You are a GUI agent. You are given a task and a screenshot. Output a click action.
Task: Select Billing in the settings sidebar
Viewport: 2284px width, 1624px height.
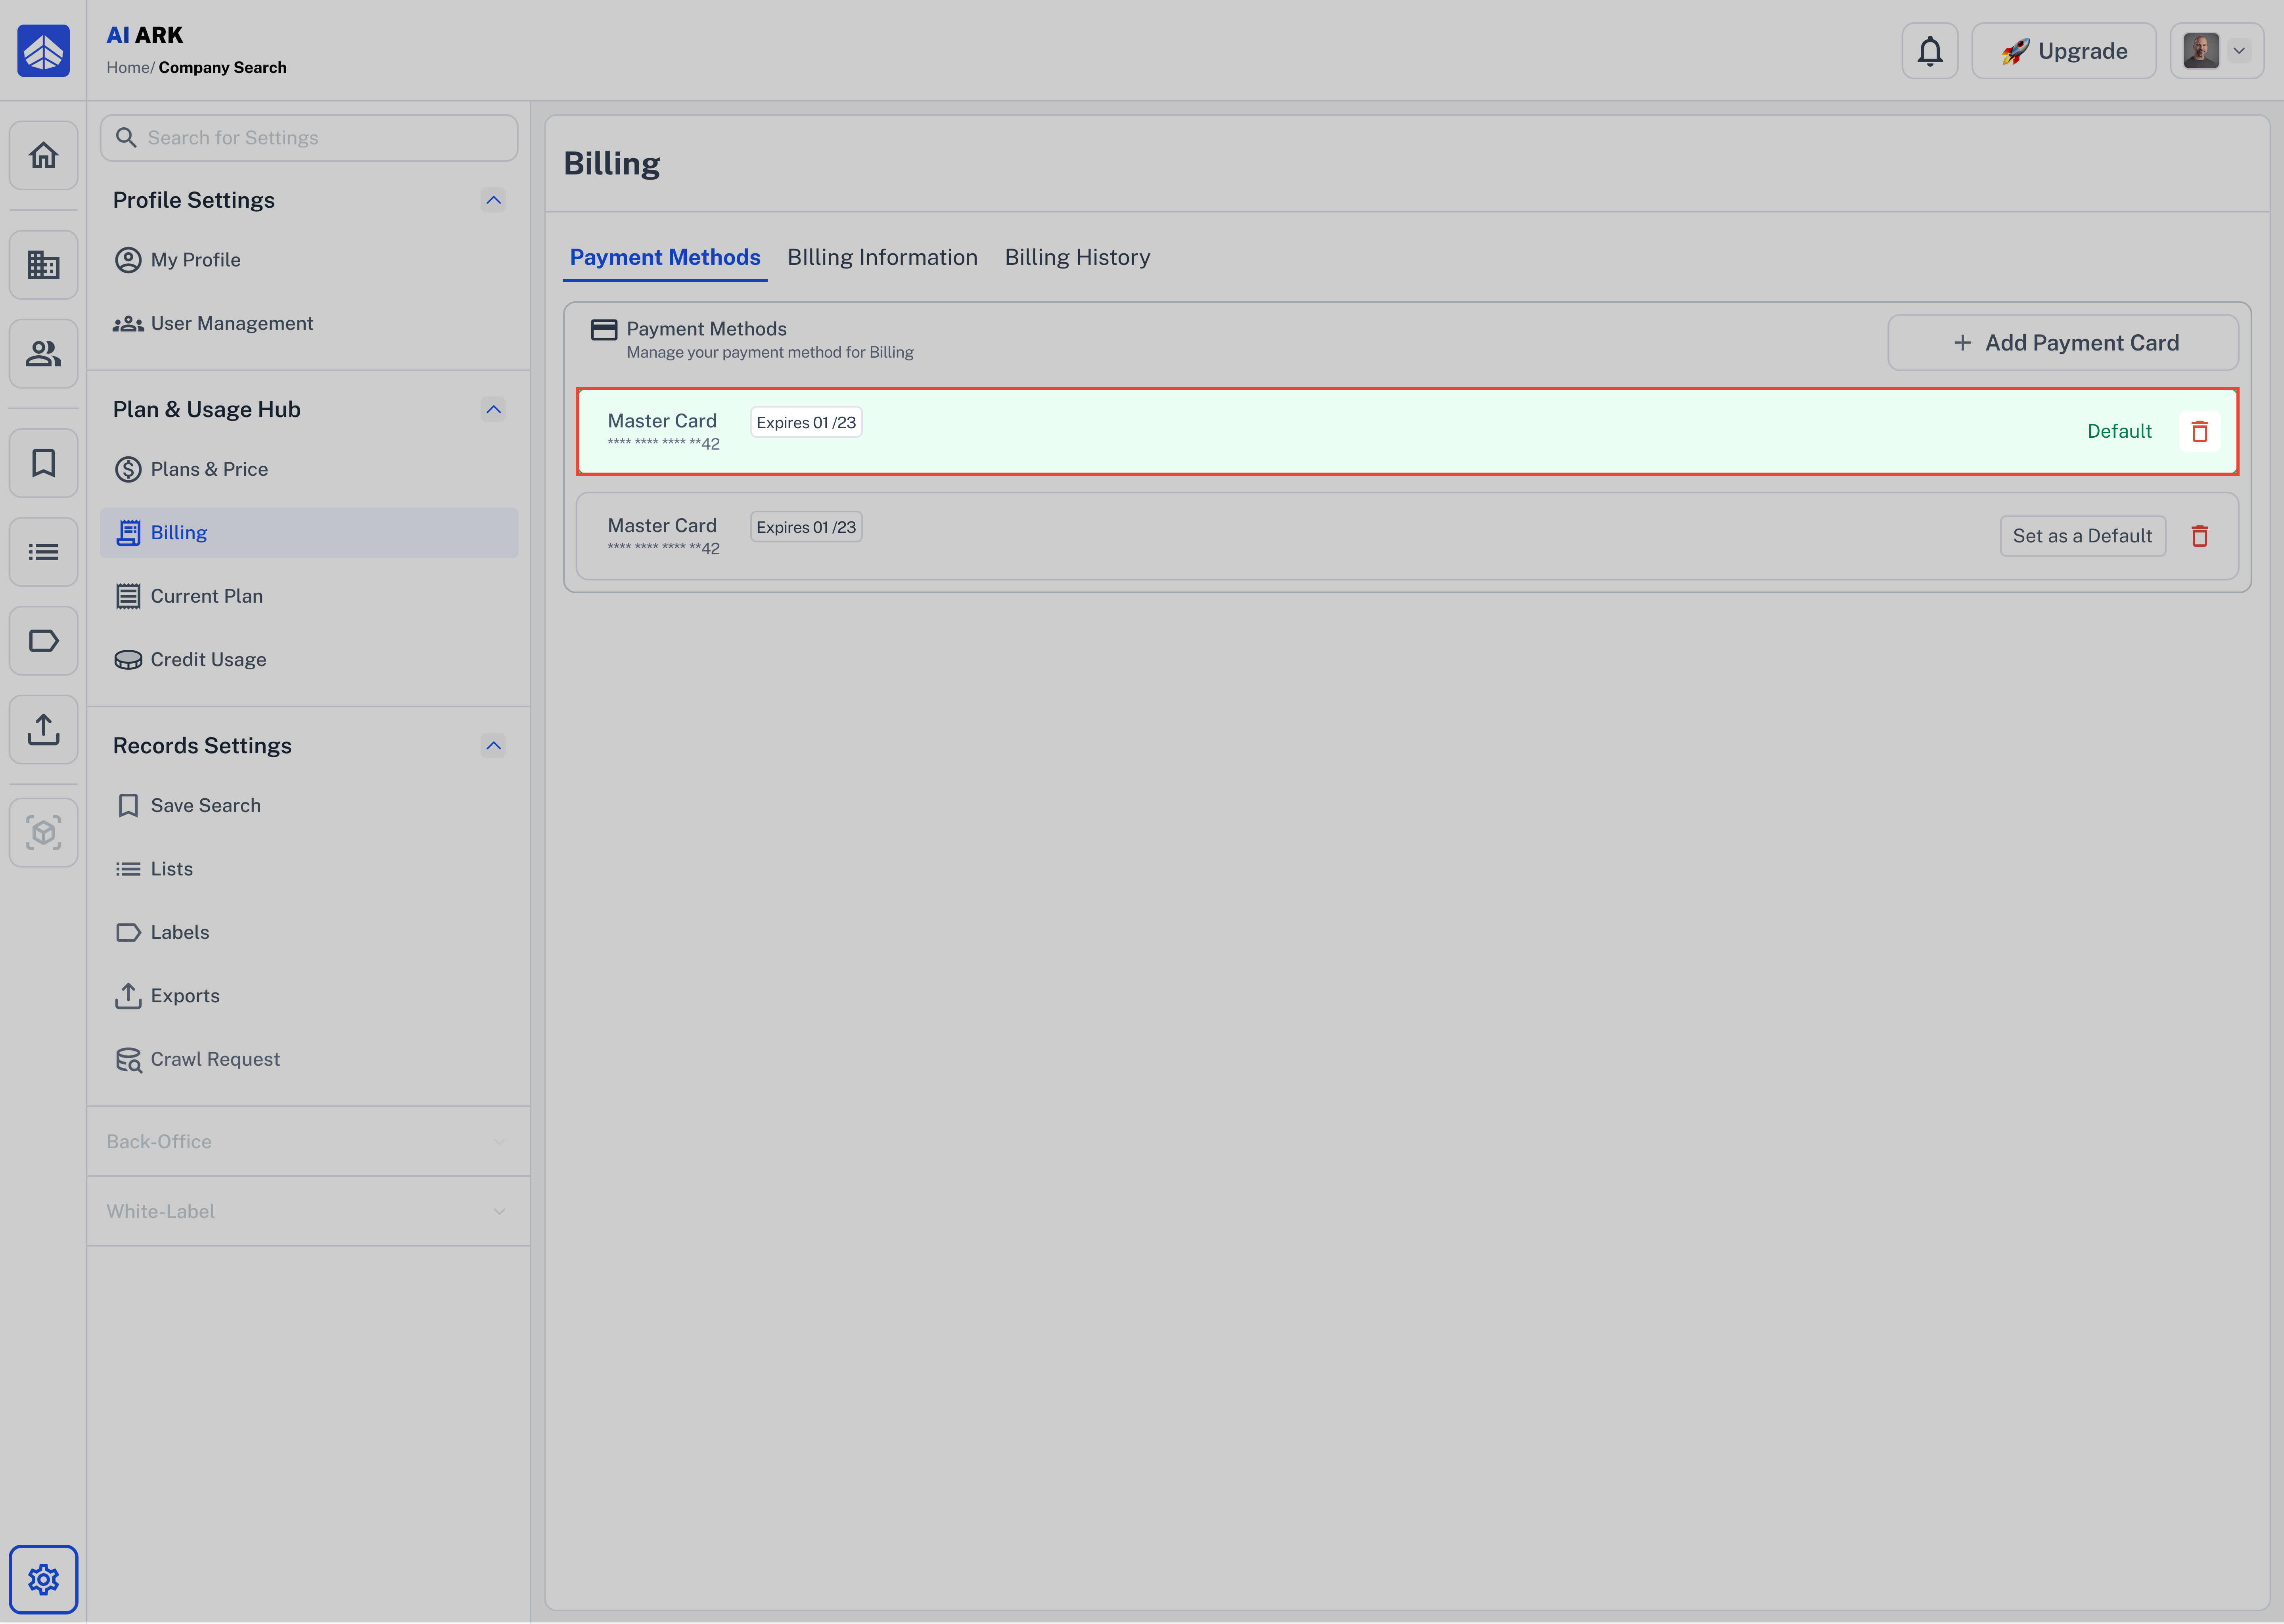309,533
